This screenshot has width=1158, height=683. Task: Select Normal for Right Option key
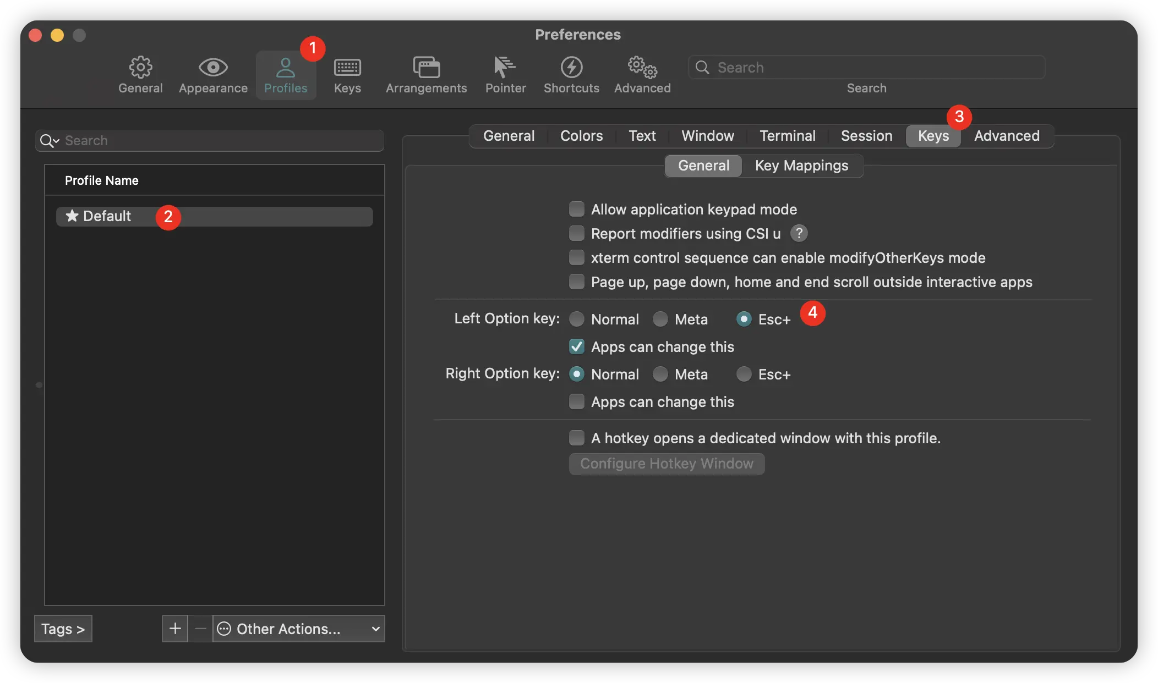[x=577, y=374]
